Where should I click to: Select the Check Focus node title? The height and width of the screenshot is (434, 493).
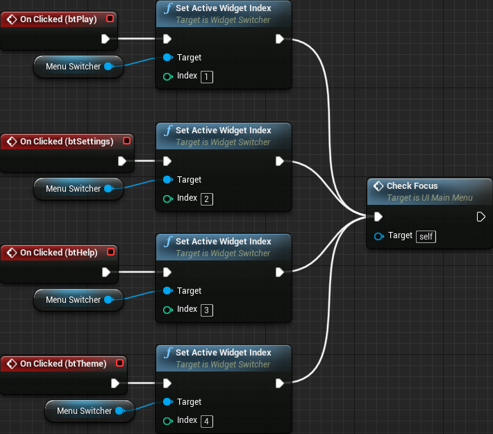click(x=412, y=186)
